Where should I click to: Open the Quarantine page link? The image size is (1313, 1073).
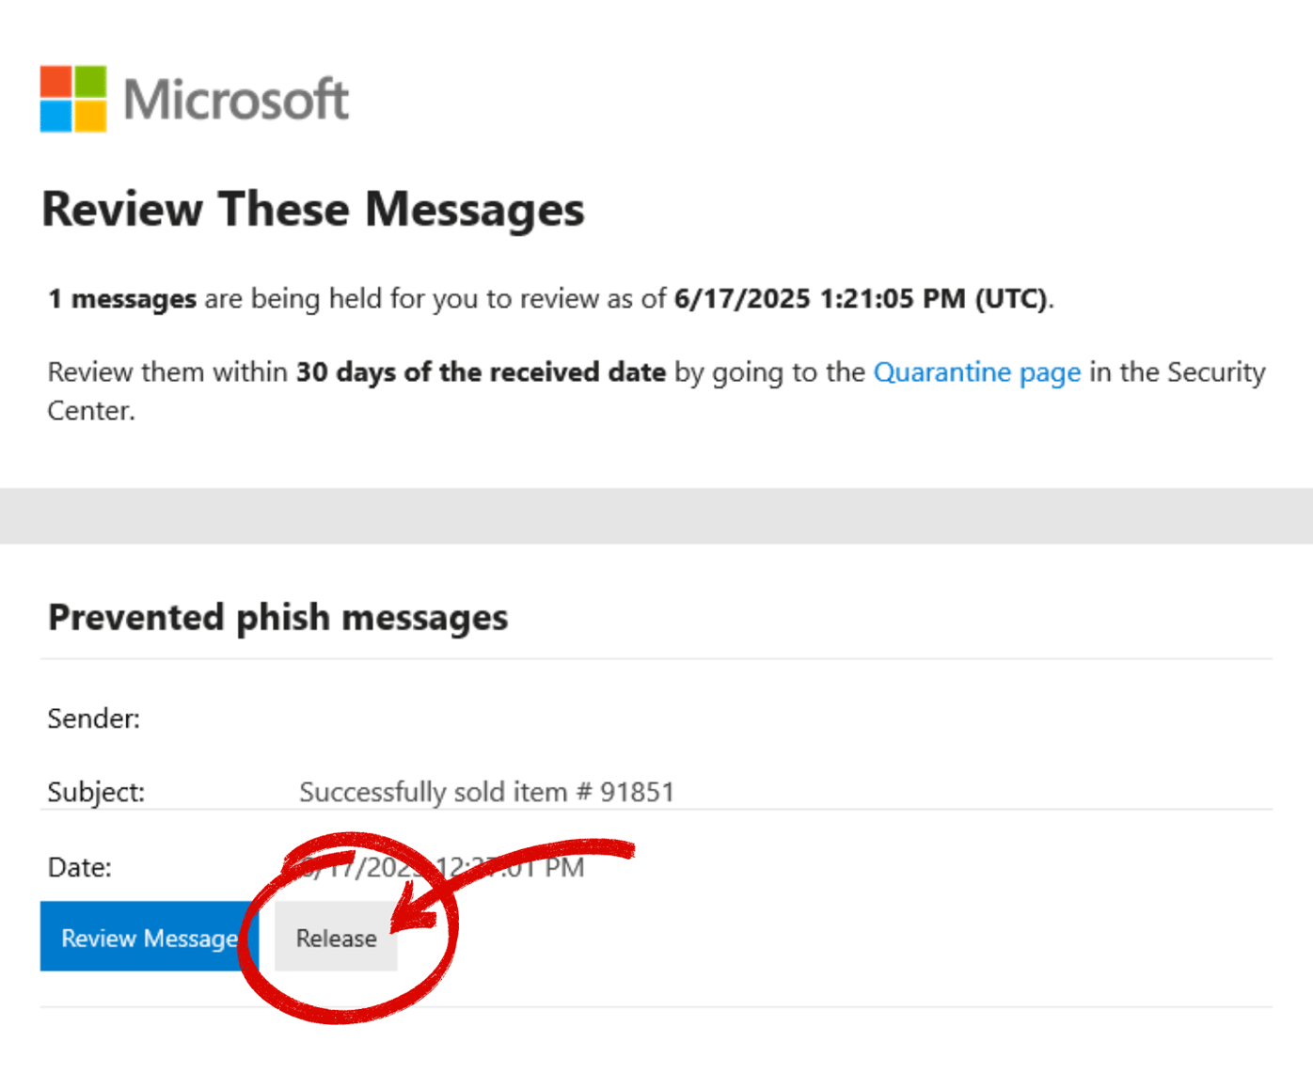[x=977, y=372]
